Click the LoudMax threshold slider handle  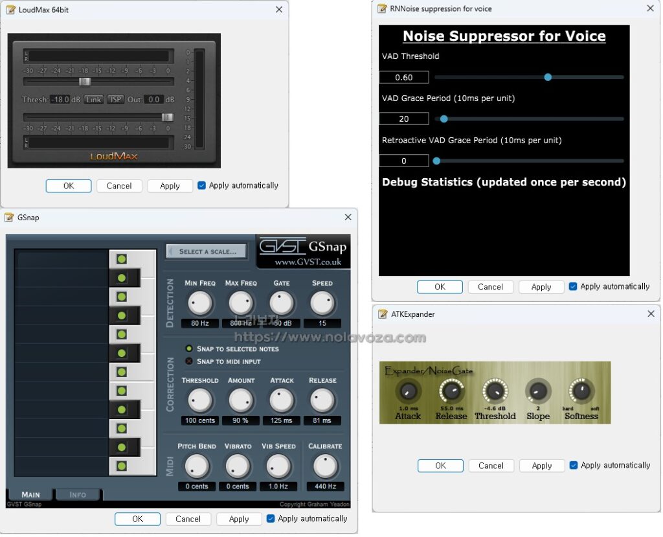[85, 81]
